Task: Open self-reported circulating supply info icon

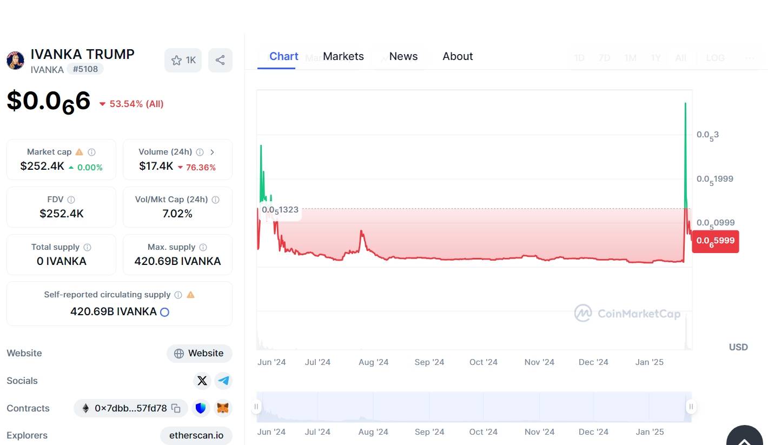Action: coord(178,295)
